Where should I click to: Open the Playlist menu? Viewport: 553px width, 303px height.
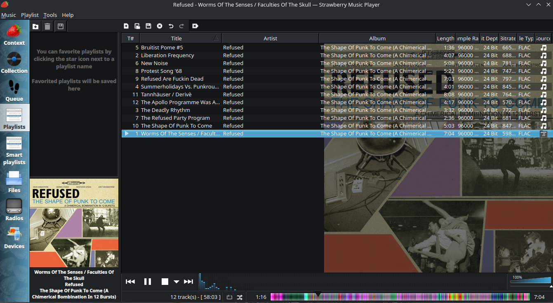pos(30,15)
